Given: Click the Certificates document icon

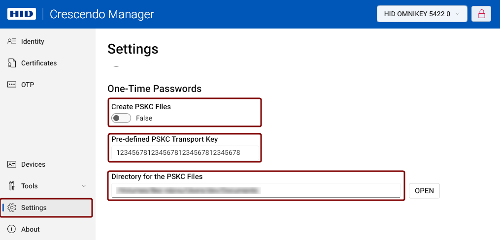Looking at the screenshot, I should (x=12, y=63).
